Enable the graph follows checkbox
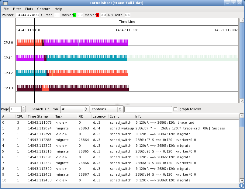This screenshot has width=245, height=189. 175,109
